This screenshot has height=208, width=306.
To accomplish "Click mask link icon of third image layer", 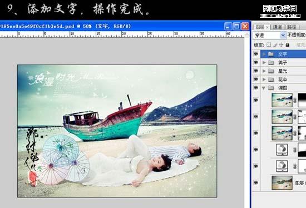I will coord(295,133).
